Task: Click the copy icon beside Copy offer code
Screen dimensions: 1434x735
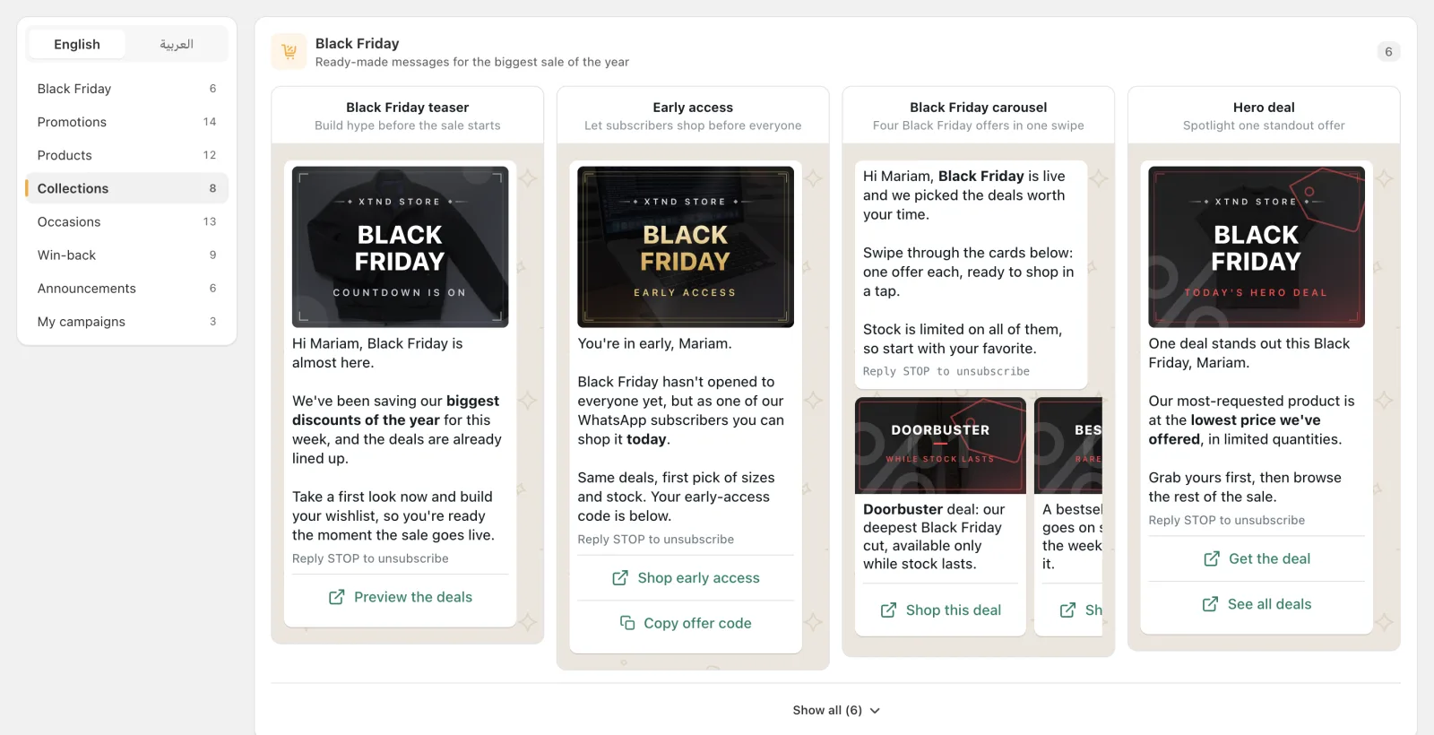Action: click(627, 623)
